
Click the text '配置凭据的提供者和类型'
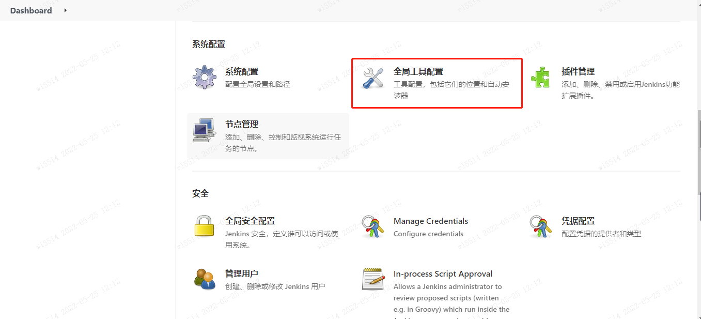pyautogui.click(x=601, y=234)
